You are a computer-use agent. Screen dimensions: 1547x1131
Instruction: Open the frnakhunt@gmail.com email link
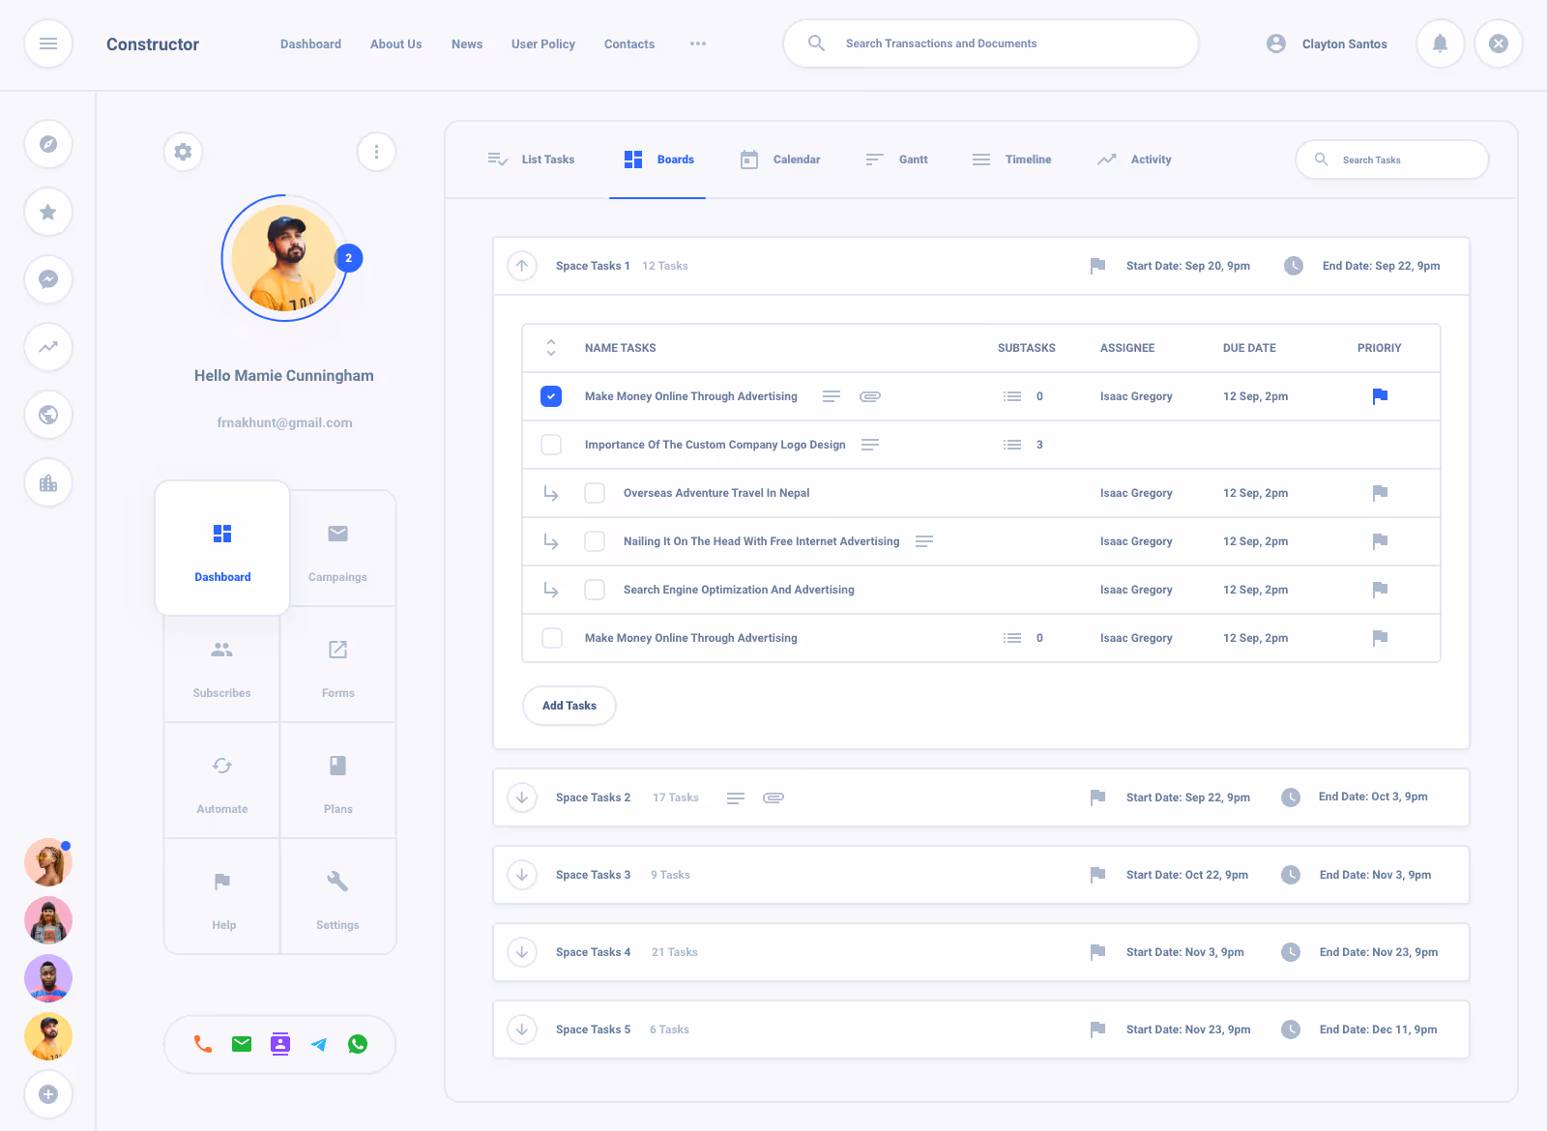coord(284,422)
